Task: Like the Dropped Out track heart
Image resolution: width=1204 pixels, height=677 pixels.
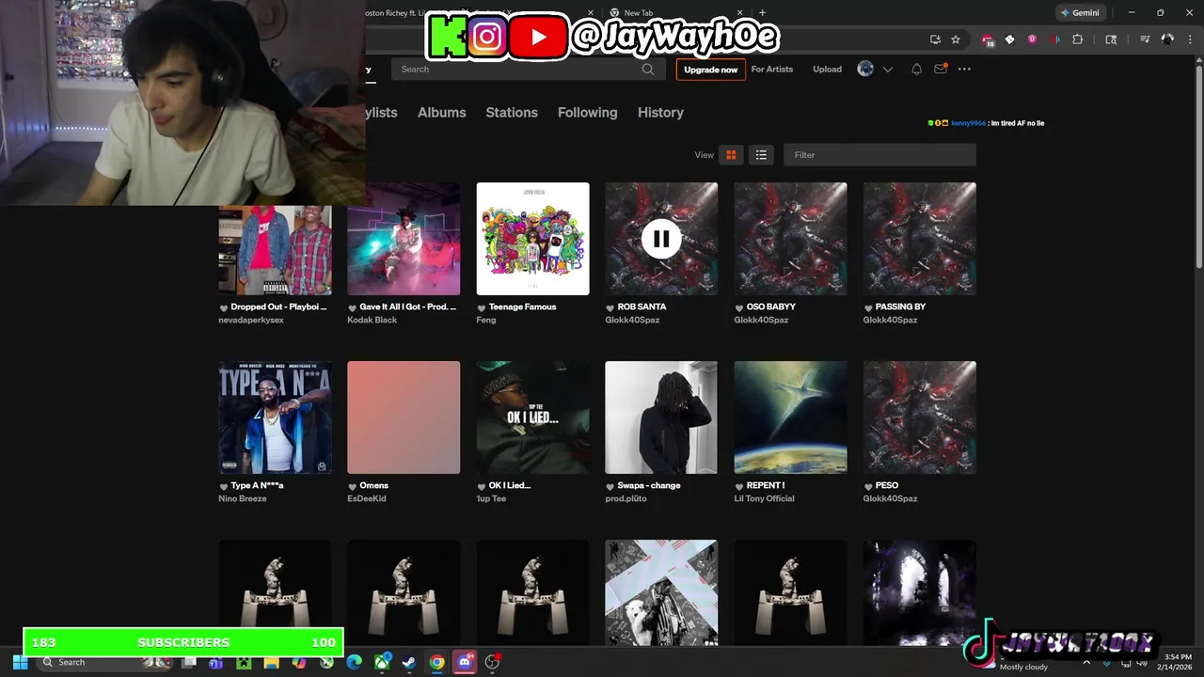Action: (x=224, y=307)
